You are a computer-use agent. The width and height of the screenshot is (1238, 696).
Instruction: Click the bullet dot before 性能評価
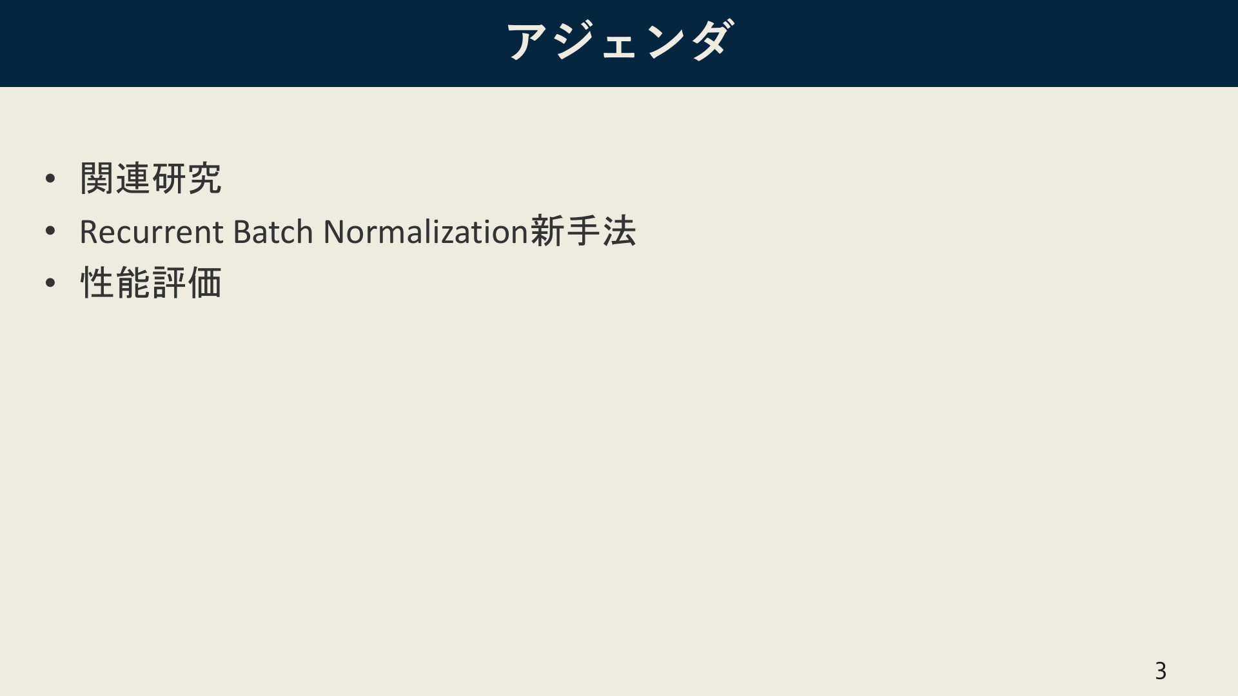50,283
